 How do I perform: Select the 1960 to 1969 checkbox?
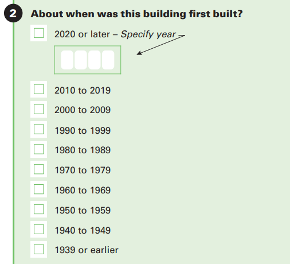38,189
